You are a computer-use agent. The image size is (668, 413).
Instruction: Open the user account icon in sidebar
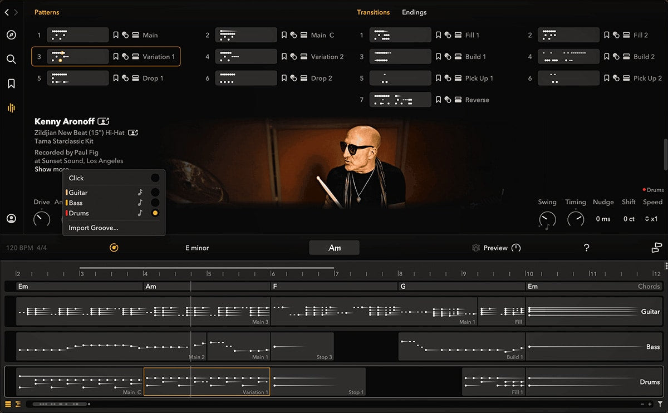tap(11, 219)
